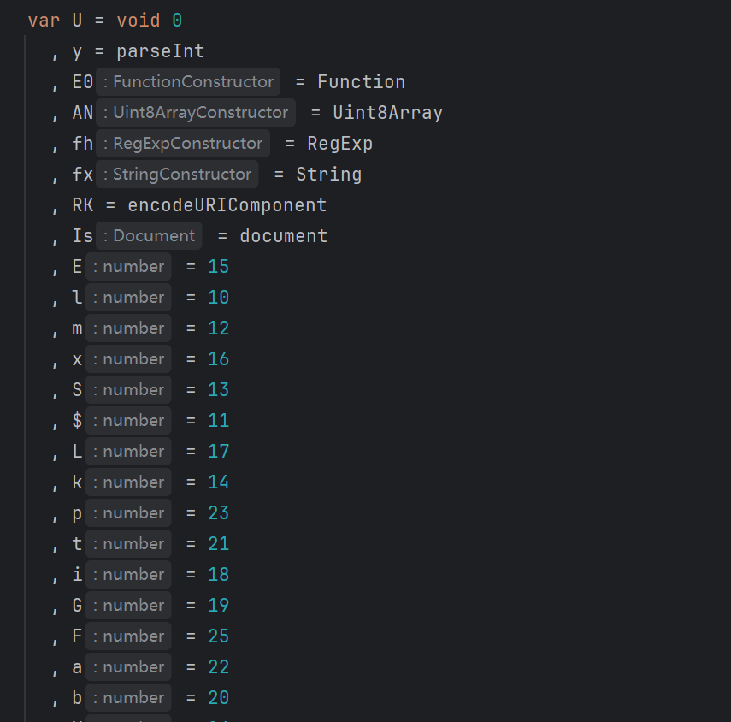Click the Function identifier

[362, 82]
